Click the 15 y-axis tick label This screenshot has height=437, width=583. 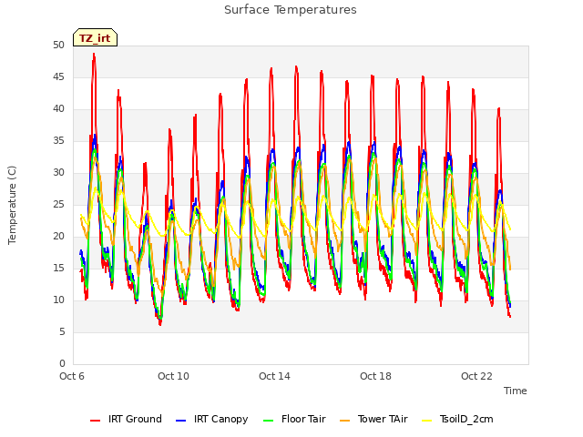(58, 268)
